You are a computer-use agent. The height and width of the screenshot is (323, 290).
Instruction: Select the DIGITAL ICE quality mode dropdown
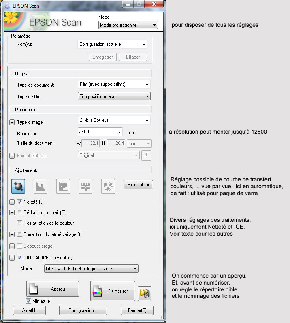(91, 268)
